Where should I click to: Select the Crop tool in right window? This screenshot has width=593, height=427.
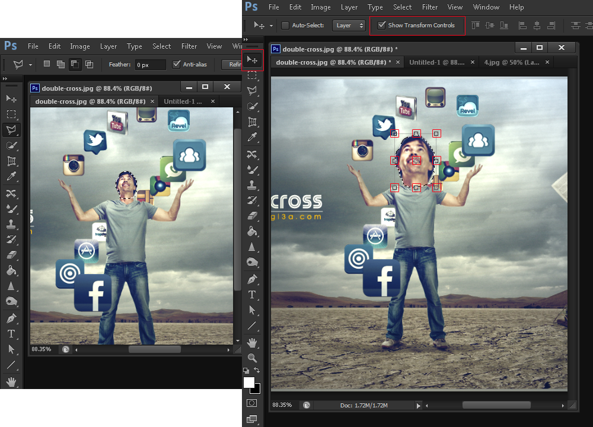click(x=252, y=122)
